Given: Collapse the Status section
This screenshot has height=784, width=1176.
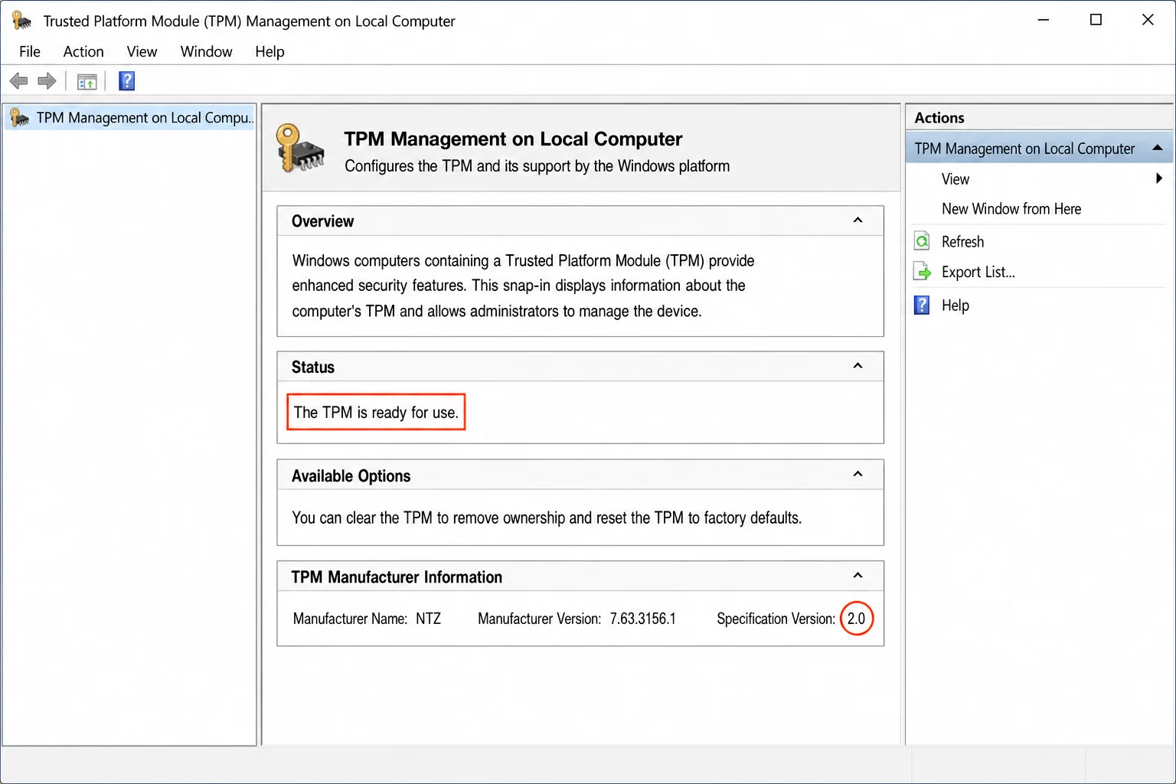Looking at the screenshot, I should point(857,366).
